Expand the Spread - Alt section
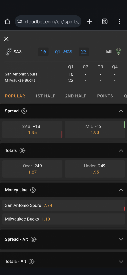127x275 pixels. pyautogui.click(x=121, y=240)
